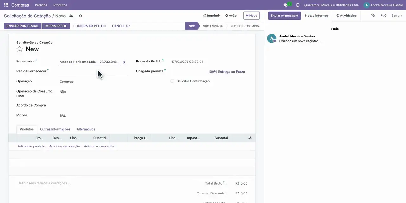The image size is (406, 203).
Task: Open the activities clock icon in navbar
Action: click(x=298, y=5)
